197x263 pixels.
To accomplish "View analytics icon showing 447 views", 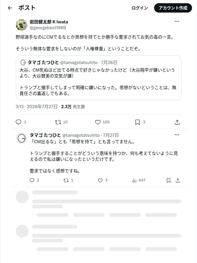I will click(134, 180).
